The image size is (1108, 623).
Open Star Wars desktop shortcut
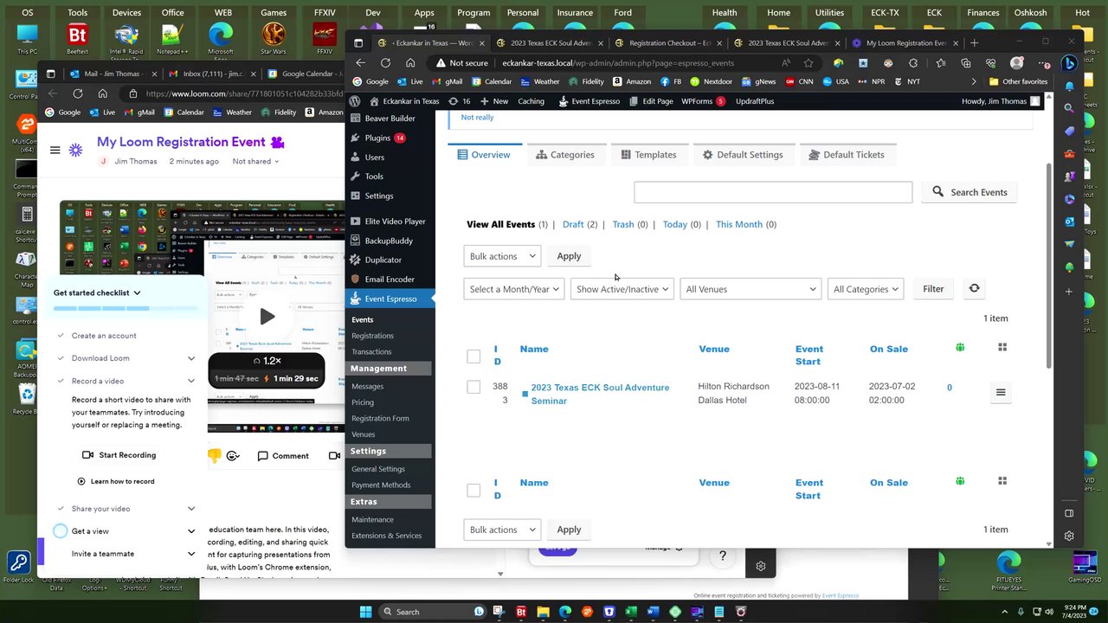(274, 39)
